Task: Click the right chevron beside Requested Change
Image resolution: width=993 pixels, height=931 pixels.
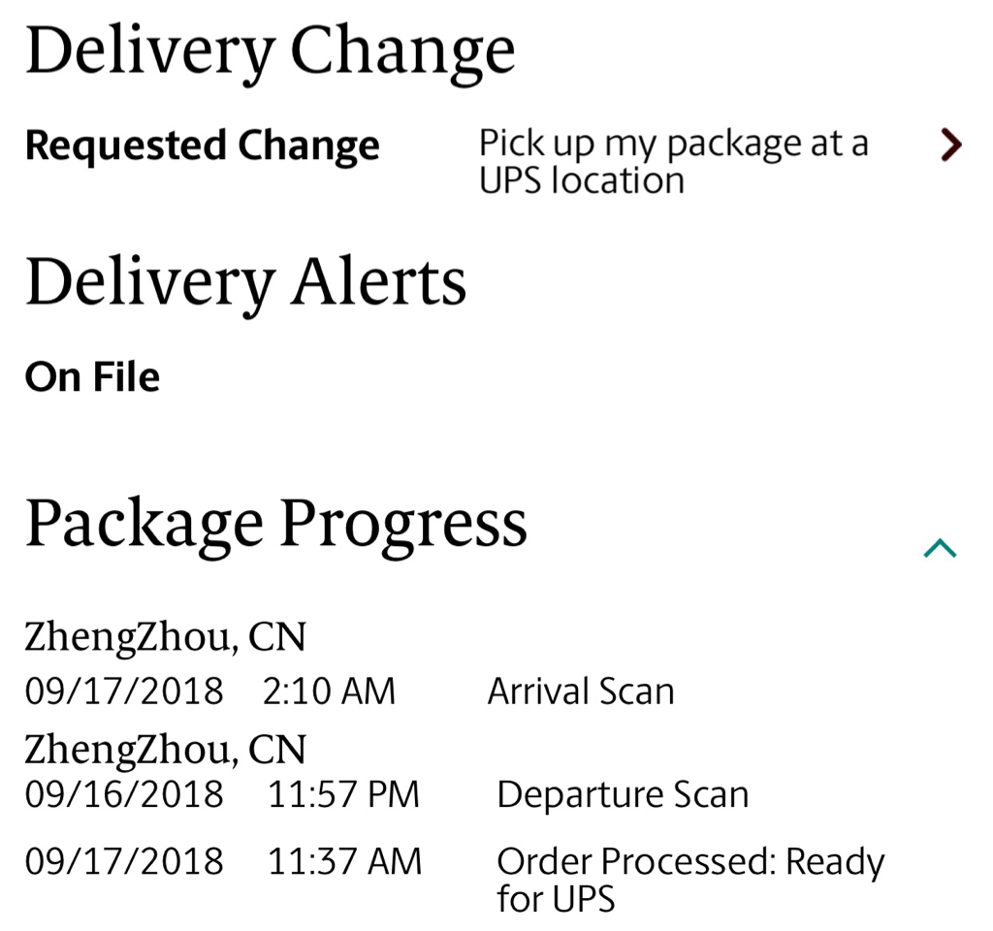Action: [x=951, y=145]
